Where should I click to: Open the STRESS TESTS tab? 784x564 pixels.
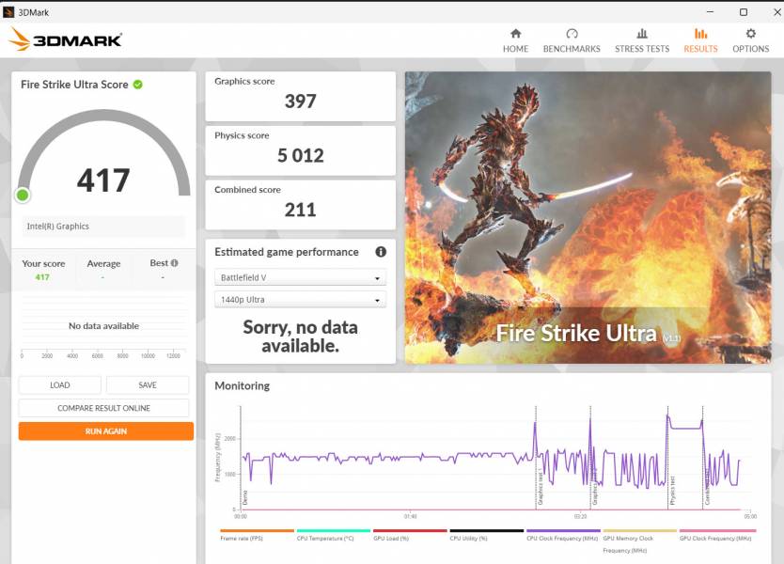642,41
